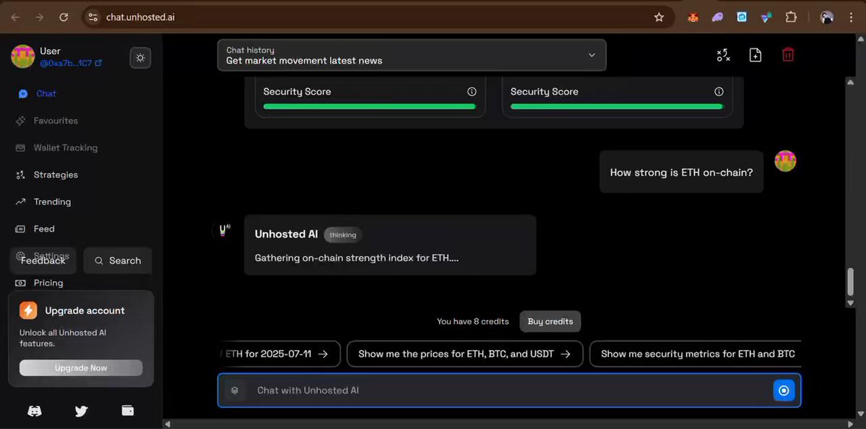Select suggestion ending ETH for 2025-07-11

(x=280, y=354)
